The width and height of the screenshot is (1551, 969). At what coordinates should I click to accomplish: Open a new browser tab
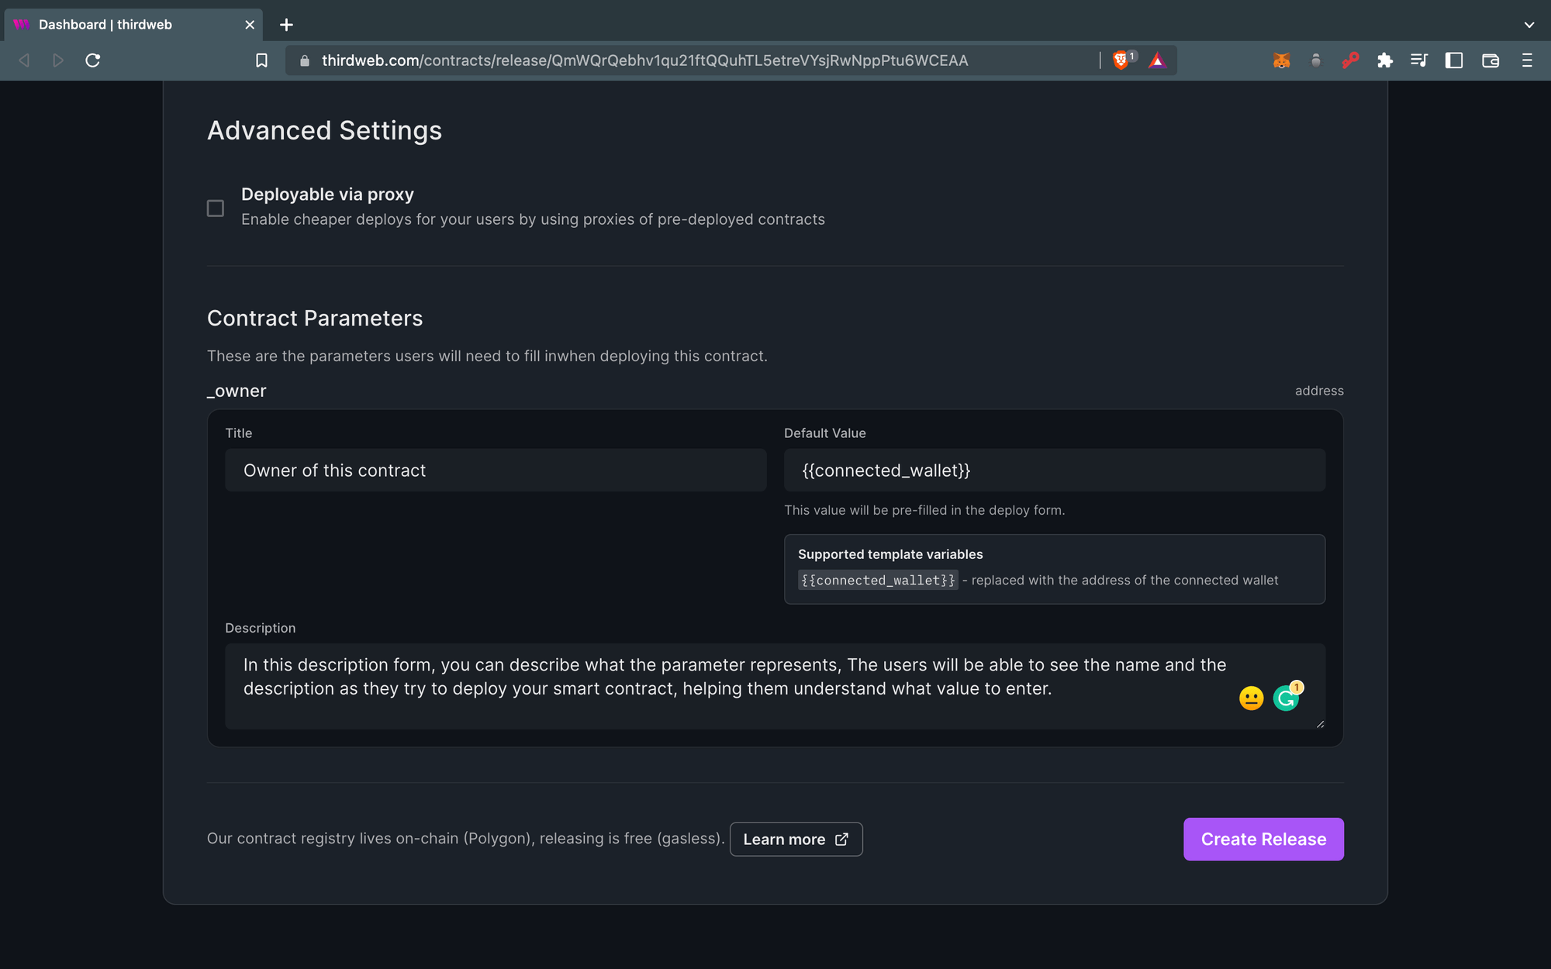[285, 25]
